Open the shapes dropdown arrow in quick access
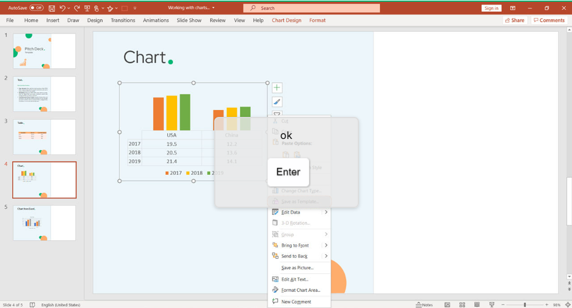Screen dimensions: 572x308 (116, 8)
